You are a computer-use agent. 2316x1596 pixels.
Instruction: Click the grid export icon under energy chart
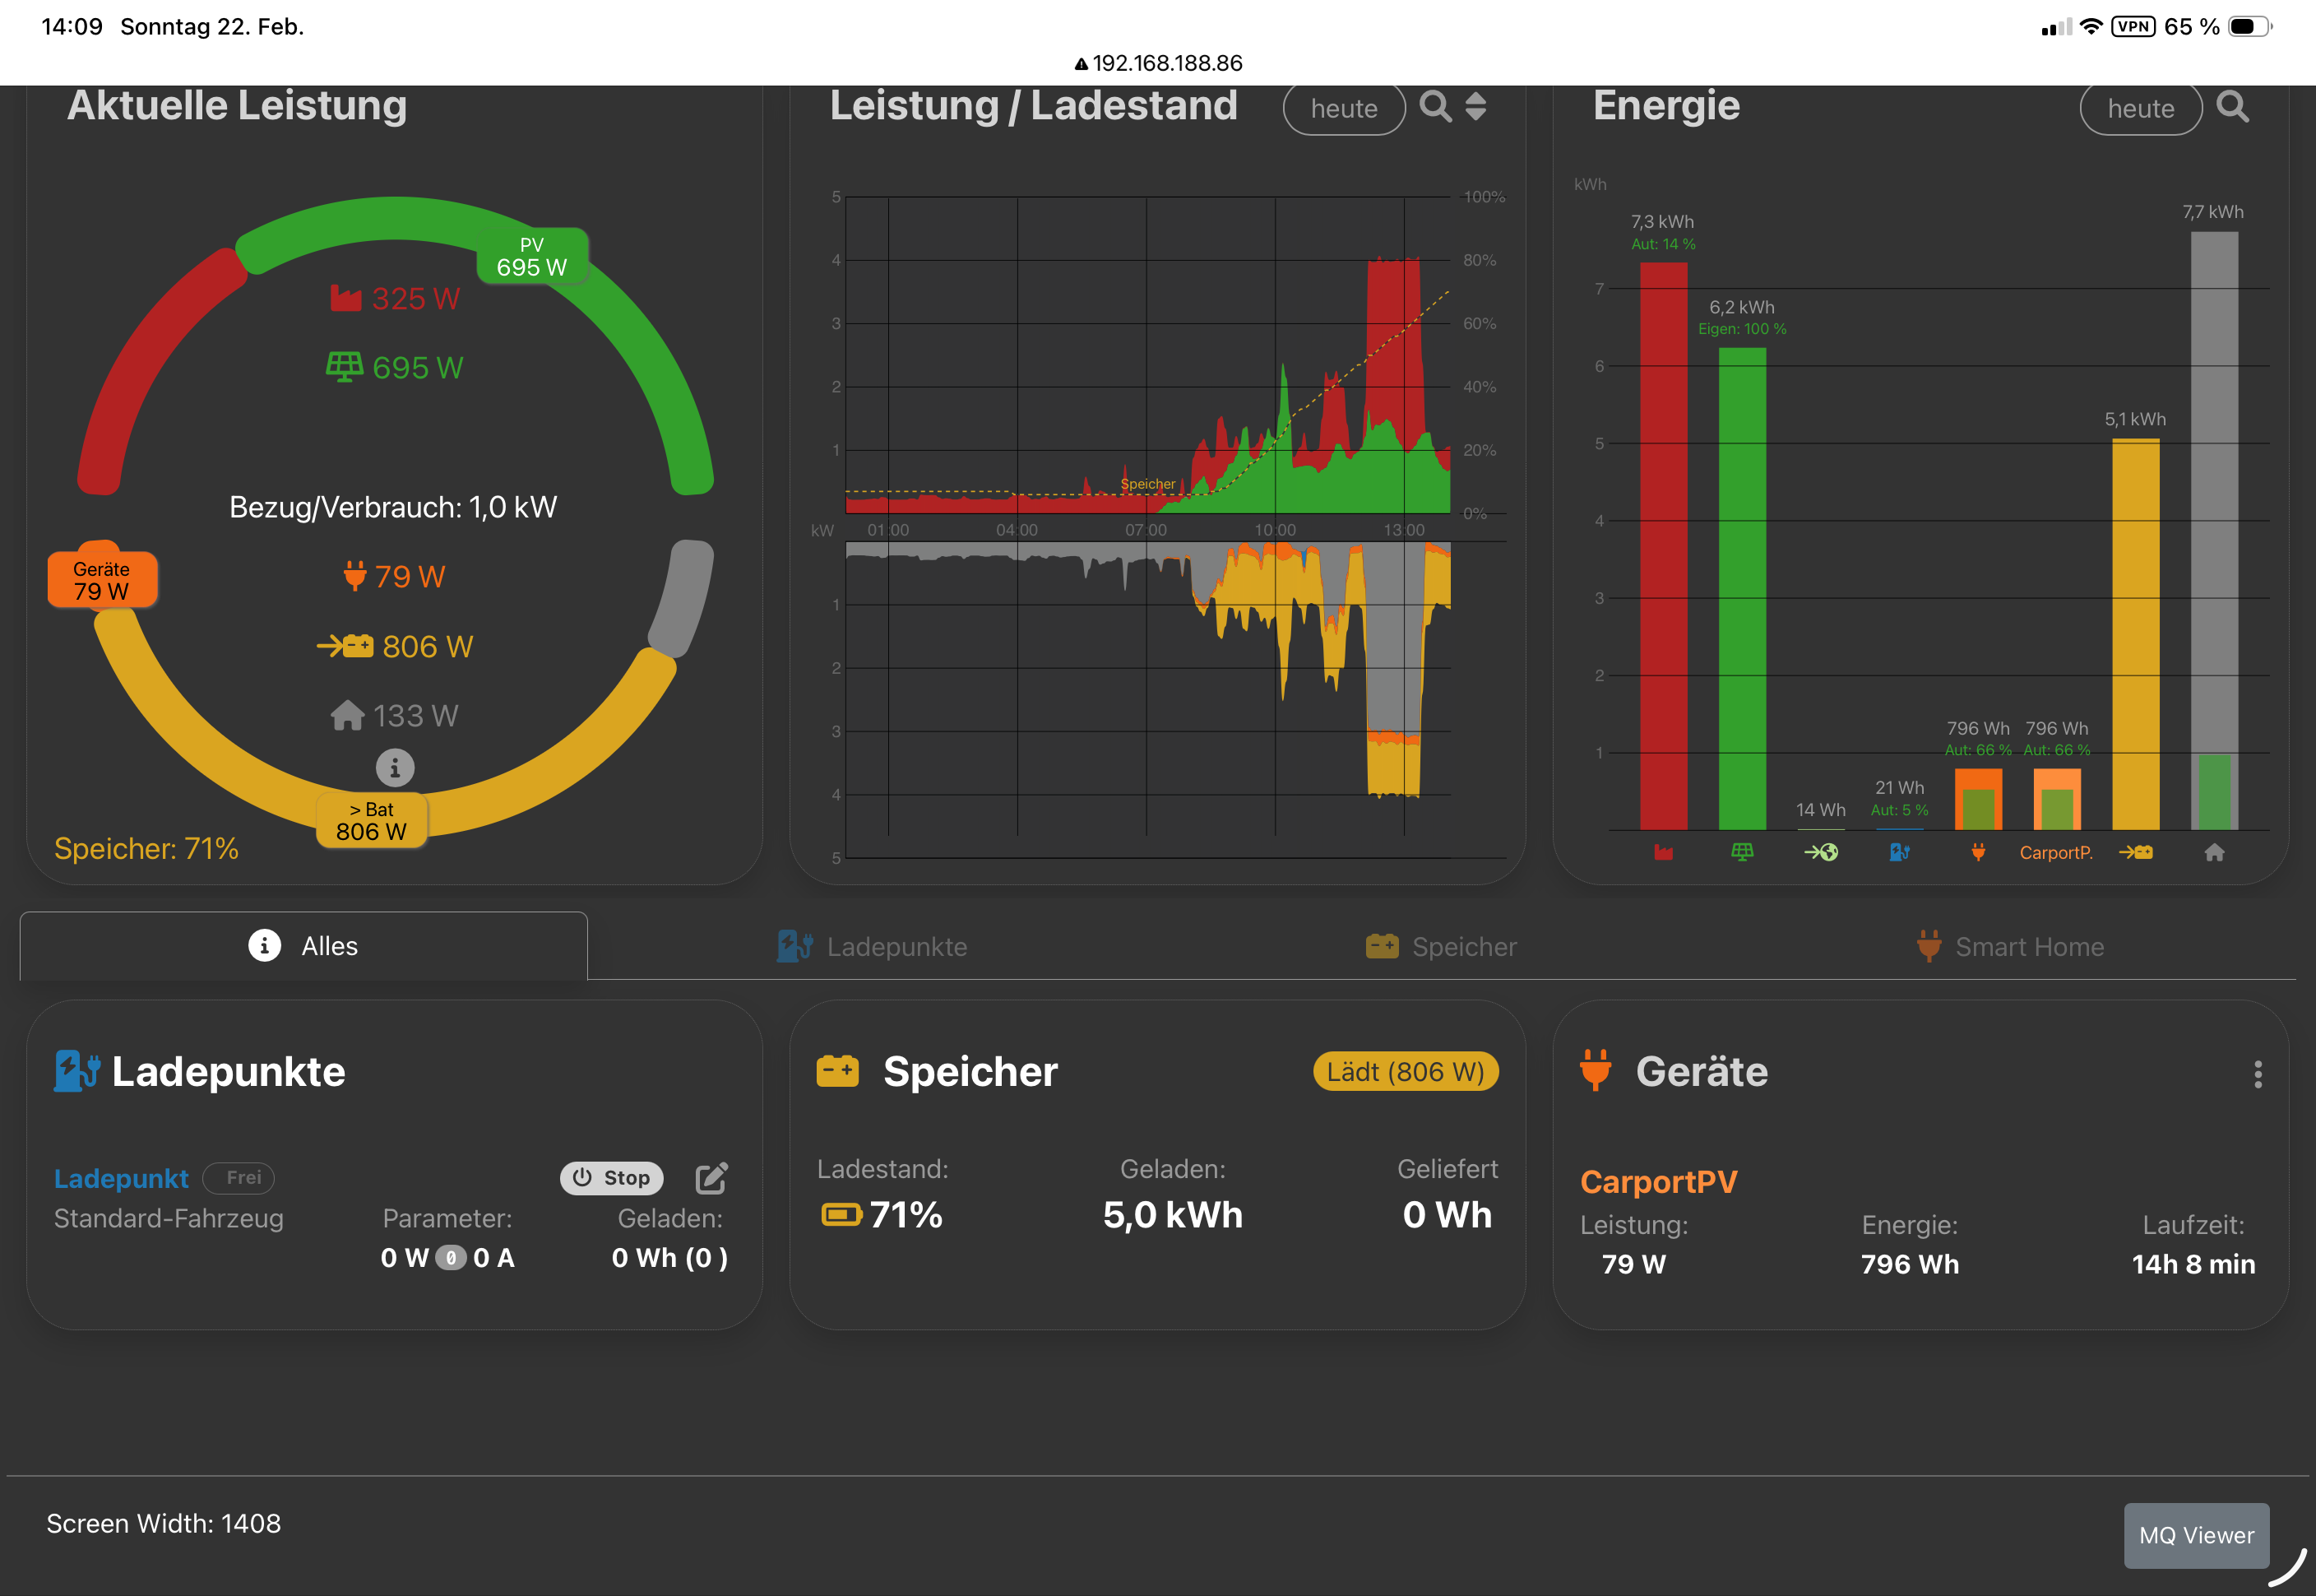1820,852
